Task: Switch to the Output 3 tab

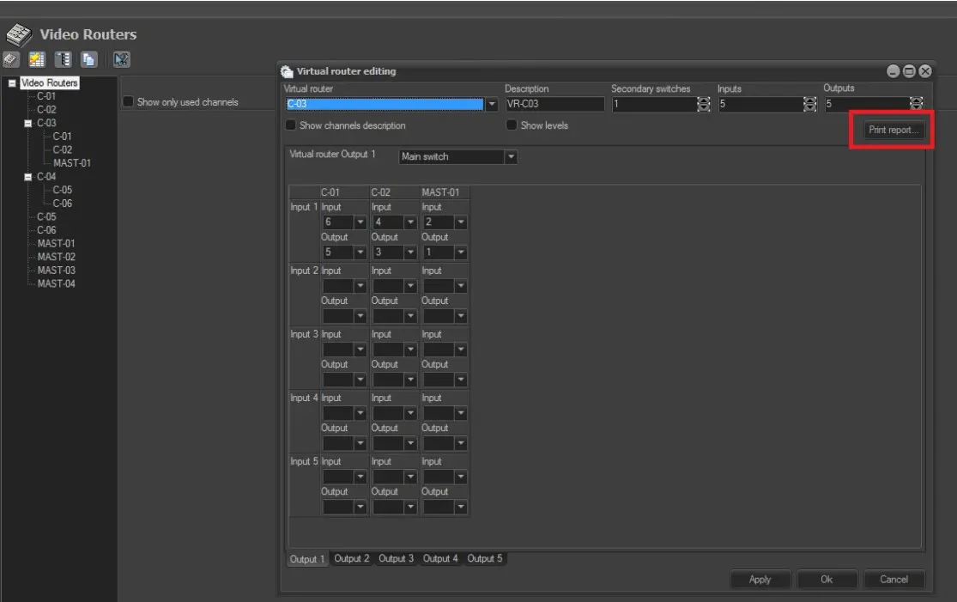Action: click(396, 559)
